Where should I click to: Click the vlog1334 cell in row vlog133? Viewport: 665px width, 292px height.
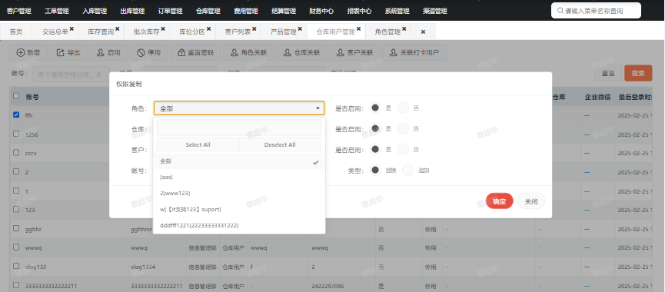click(x=143, y=267)
